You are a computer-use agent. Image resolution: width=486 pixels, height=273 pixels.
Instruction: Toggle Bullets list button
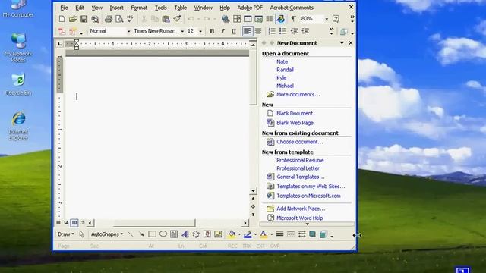pos(282,31)
